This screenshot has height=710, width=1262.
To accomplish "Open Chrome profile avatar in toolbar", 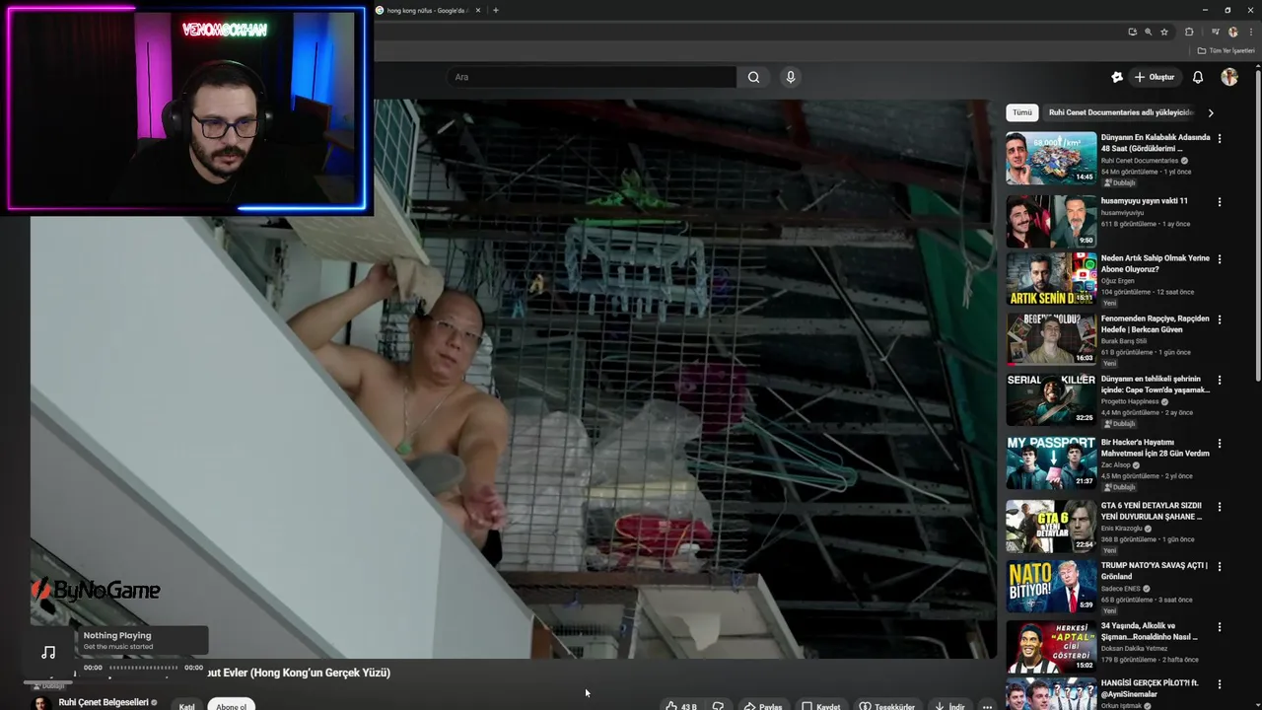I will 1232,32.
